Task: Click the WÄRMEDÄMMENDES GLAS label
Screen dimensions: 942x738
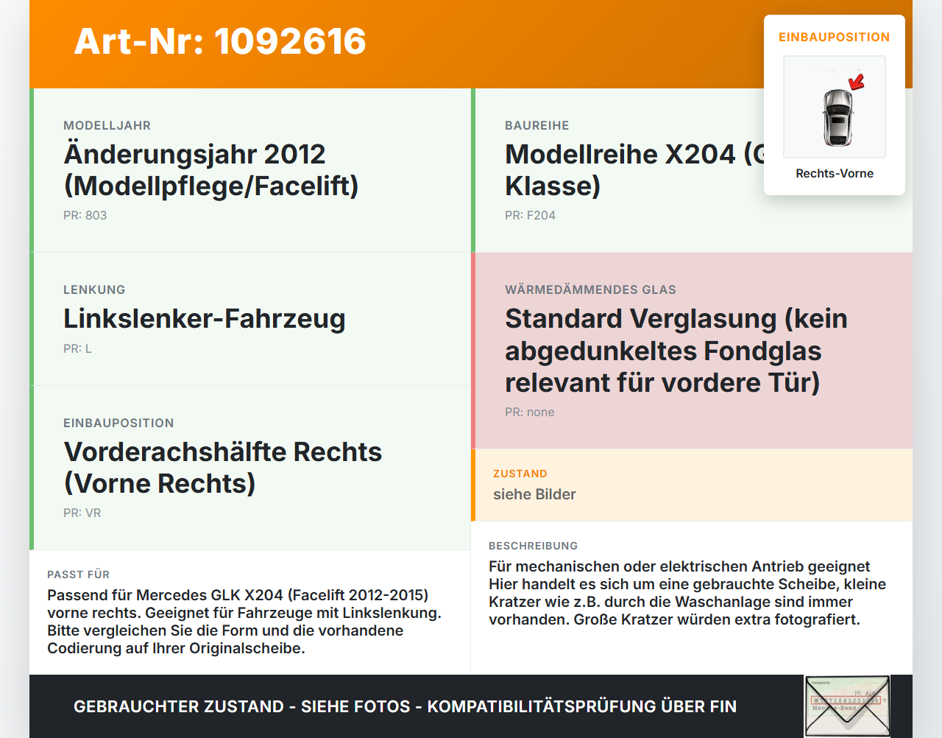Action: pos(590,289)
